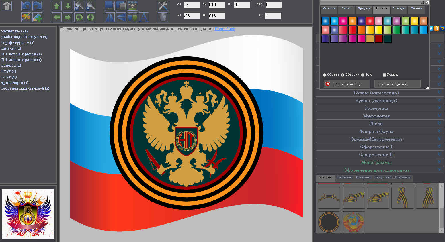Zoom in with the magnifier plus icon
This screenshot has width=445, height=242.
[x=79, y=6]
